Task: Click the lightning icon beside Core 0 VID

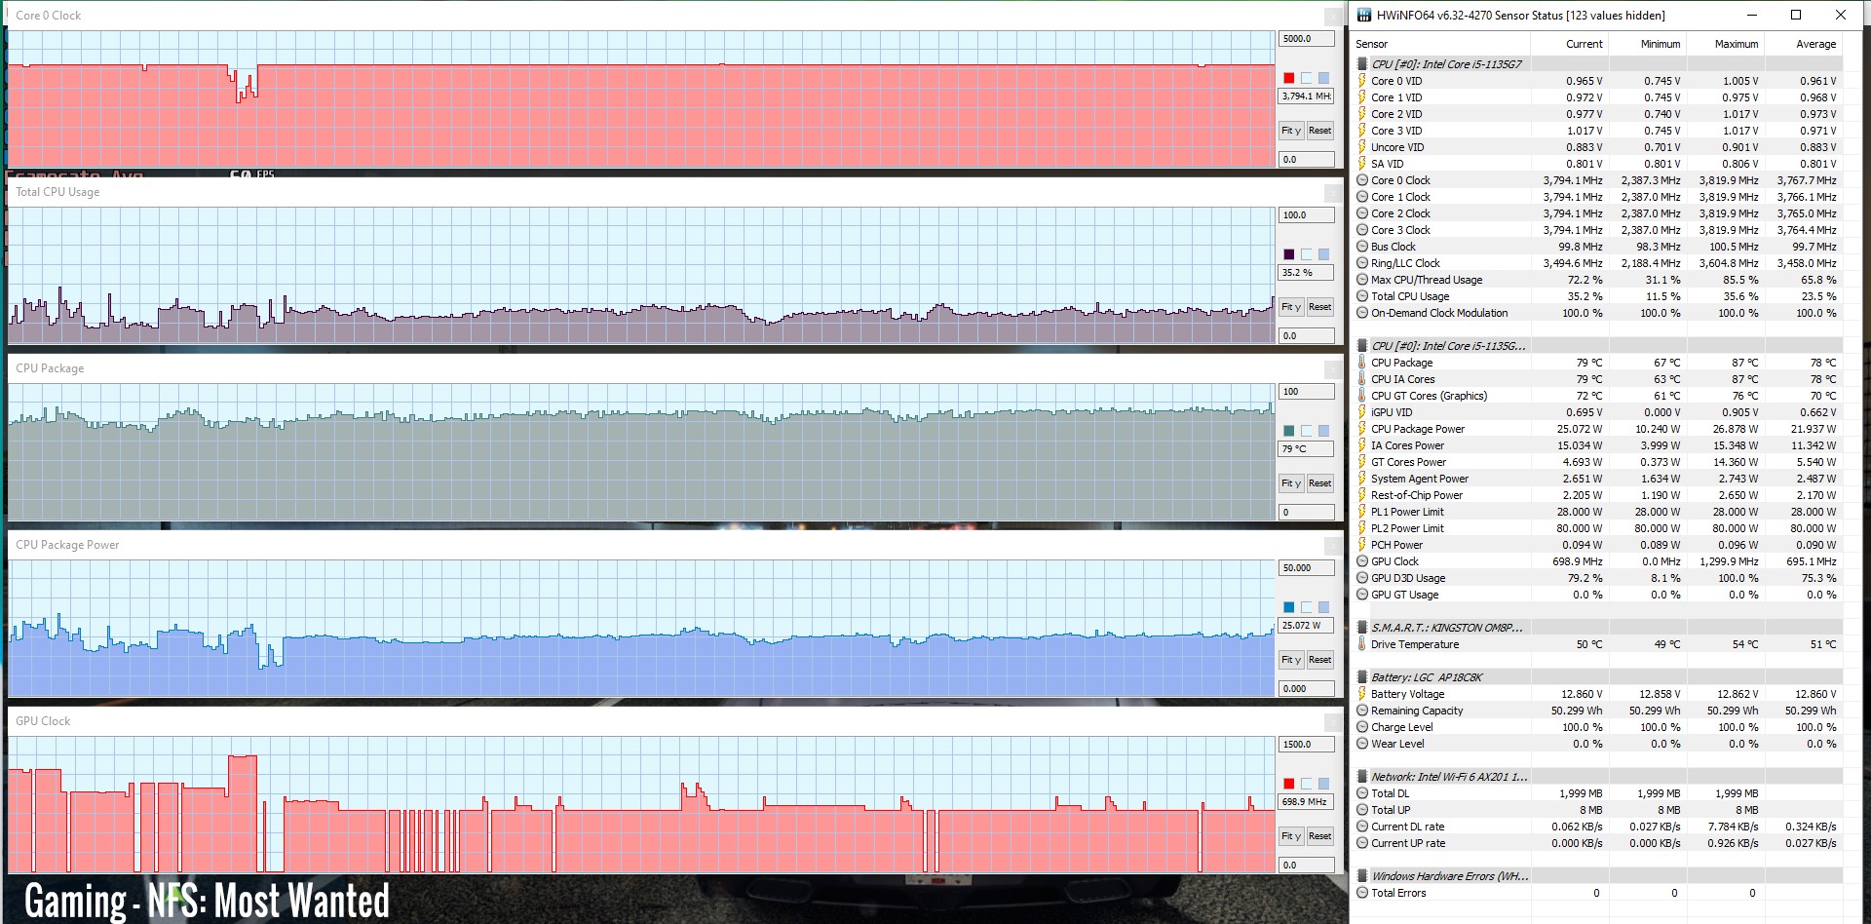Action: 1362,81
